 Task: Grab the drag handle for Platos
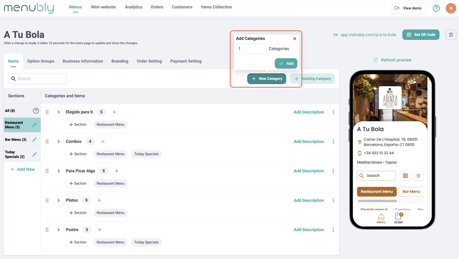pyautogui.click(x=47, y=200)
